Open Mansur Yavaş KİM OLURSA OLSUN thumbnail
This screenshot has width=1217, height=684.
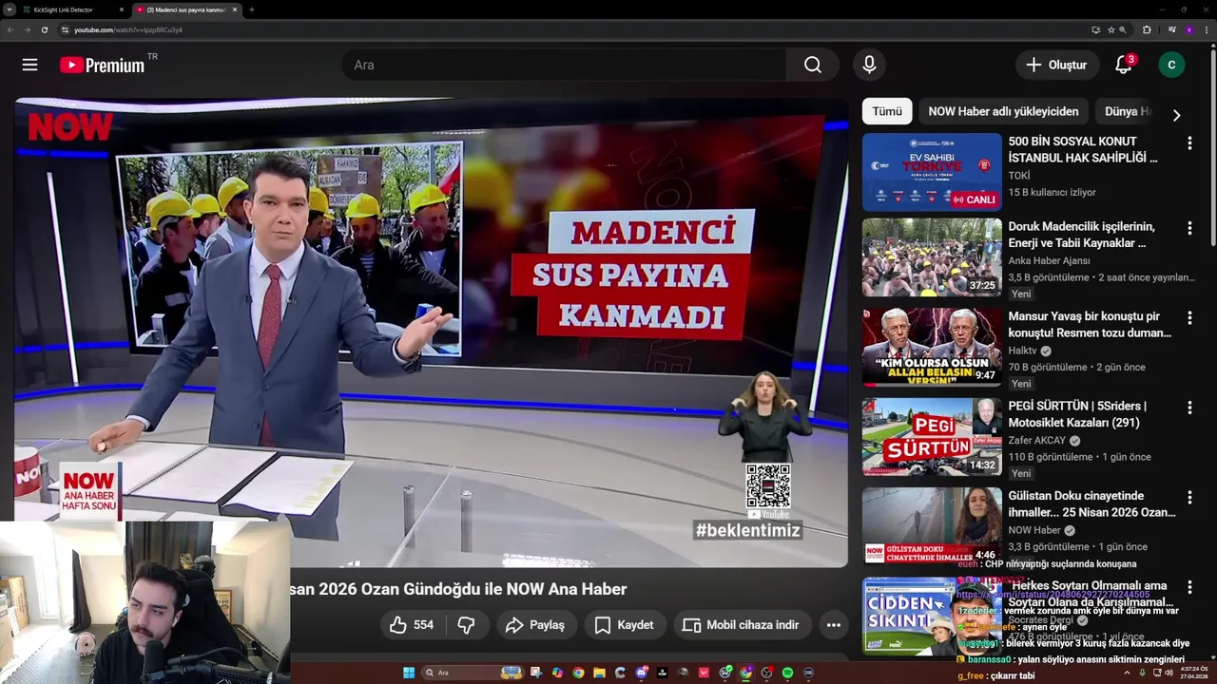(x=932, y=347)
